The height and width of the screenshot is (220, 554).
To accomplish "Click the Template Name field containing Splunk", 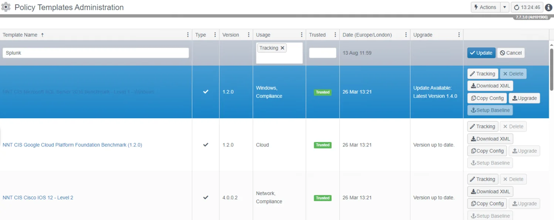I will pos(96,53).
